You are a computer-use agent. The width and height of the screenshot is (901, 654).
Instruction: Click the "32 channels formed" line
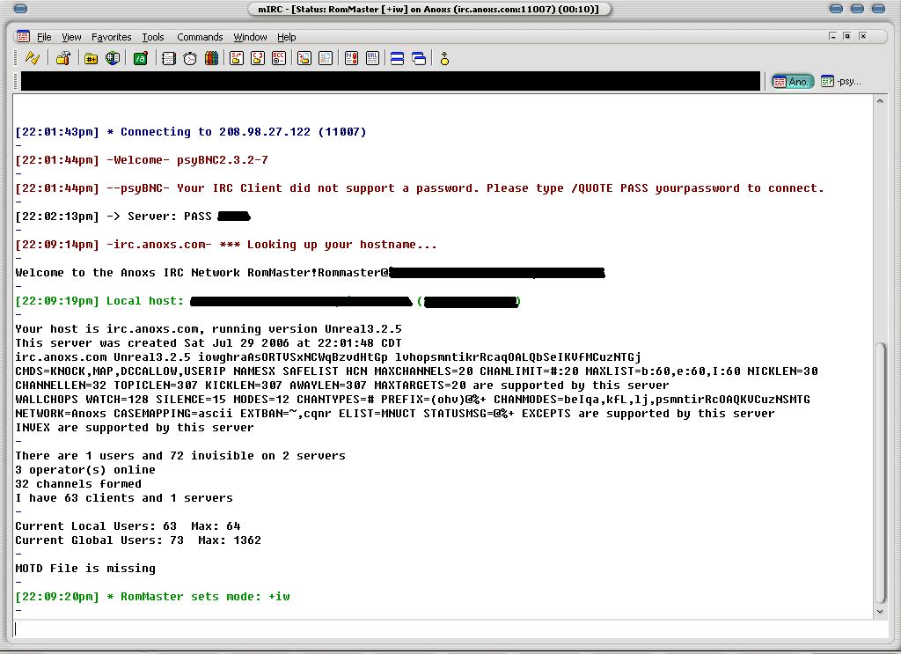(78, 484)
